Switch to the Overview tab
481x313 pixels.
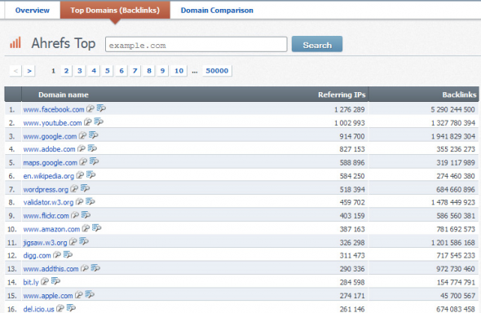33,11
